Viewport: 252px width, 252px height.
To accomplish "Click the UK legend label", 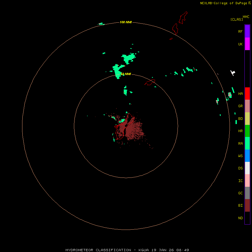I will (x=240, y=44).
